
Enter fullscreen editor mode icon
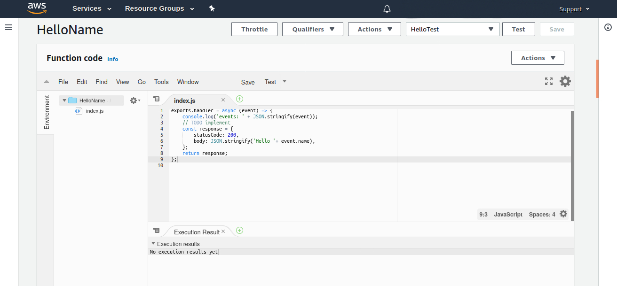coord(549,81)
